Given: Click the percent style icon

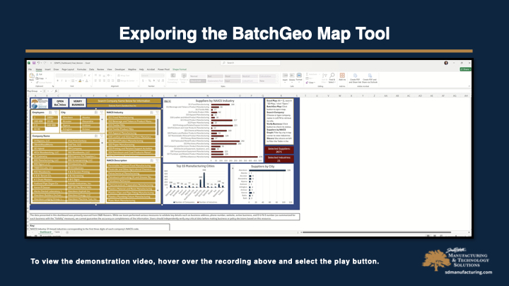Looking at the screenshot, I should pyautogui.click(x=150, y=81).
